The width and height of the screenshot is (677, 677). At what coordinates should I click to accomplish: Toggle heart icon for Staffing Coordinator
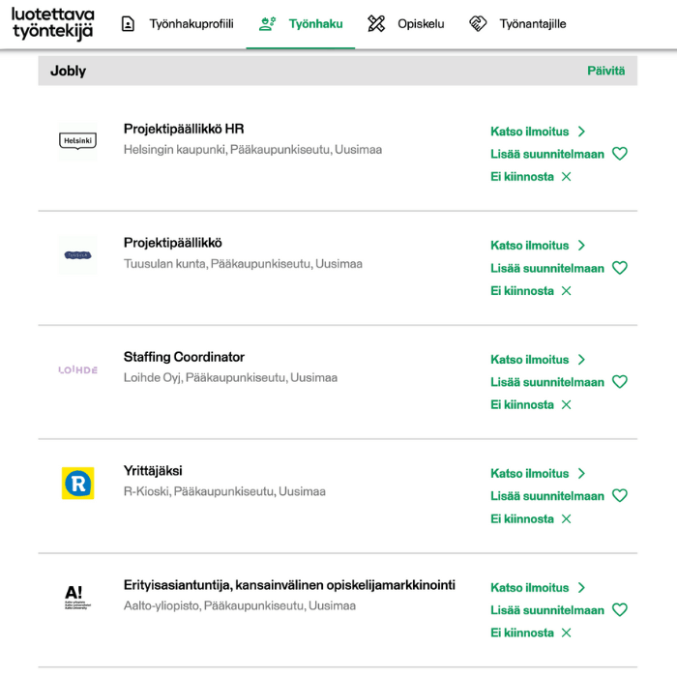(x=620, y=382)
